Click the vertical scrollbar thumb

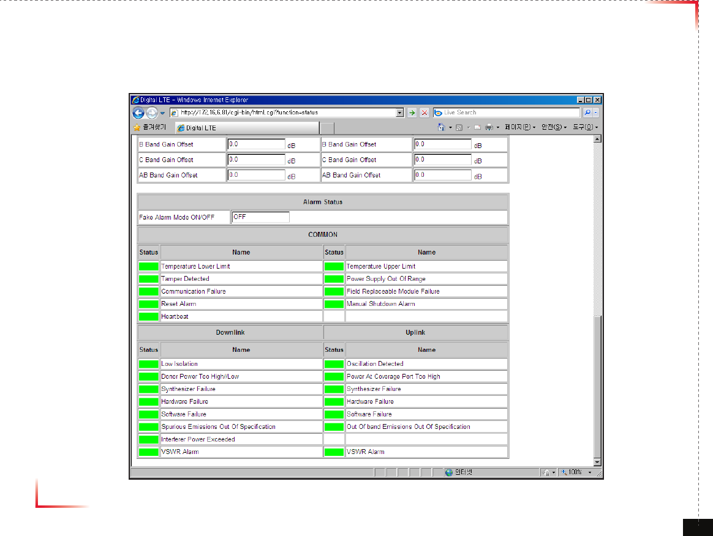coord(597,386)
